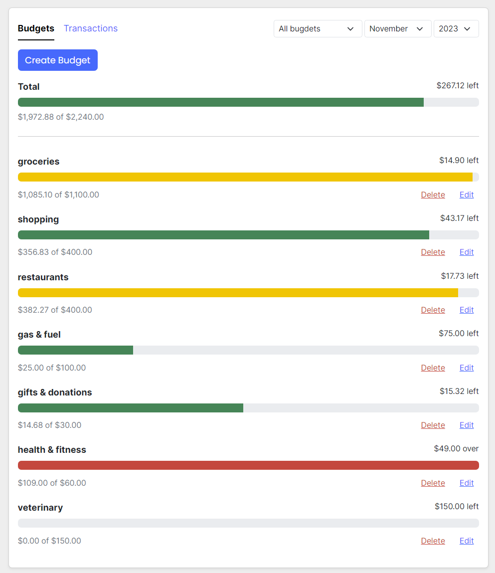Click the empty veterinary progress bar

coord(248,523)
